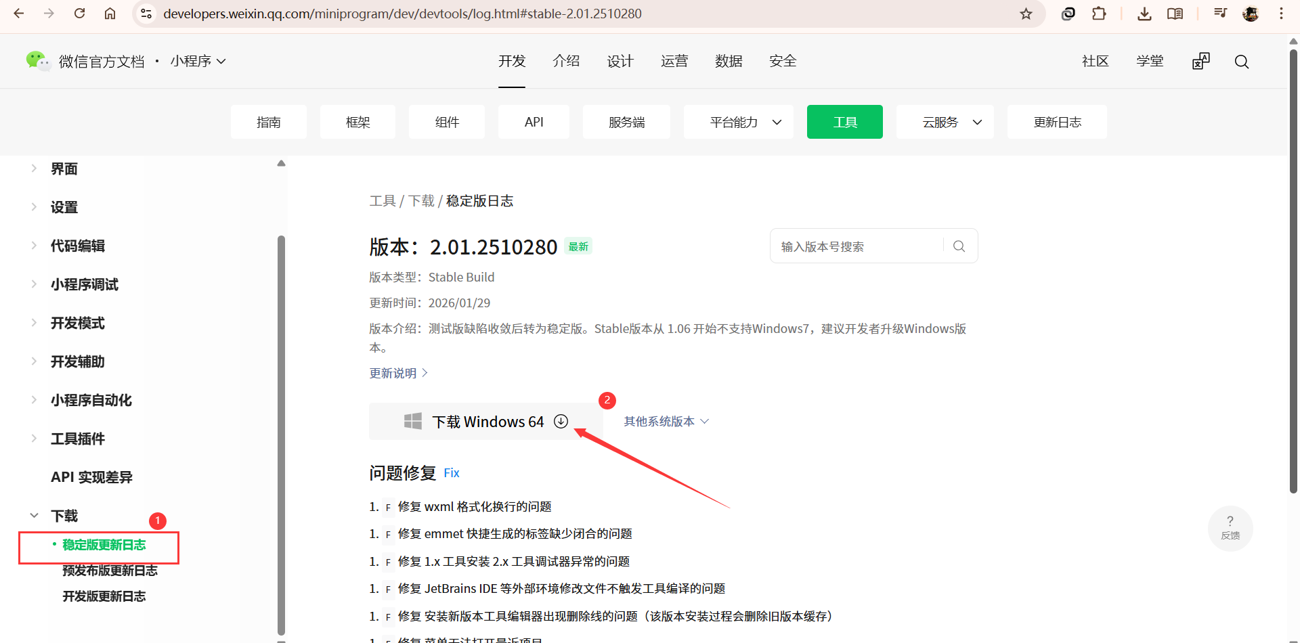Select the 开发 top nav tab
Image resolution: width=1300 pixels, height=643 pixels.
[x=512, y=61]
